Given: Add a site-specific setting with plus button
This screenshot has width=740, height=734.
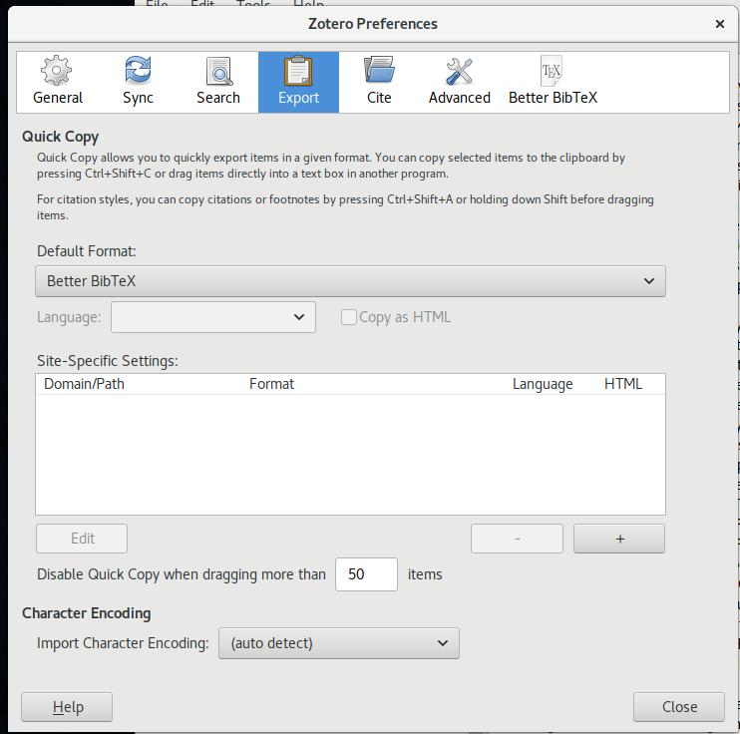Looking at the screenshot, I should pyautogui.click(x=619, y=539).
